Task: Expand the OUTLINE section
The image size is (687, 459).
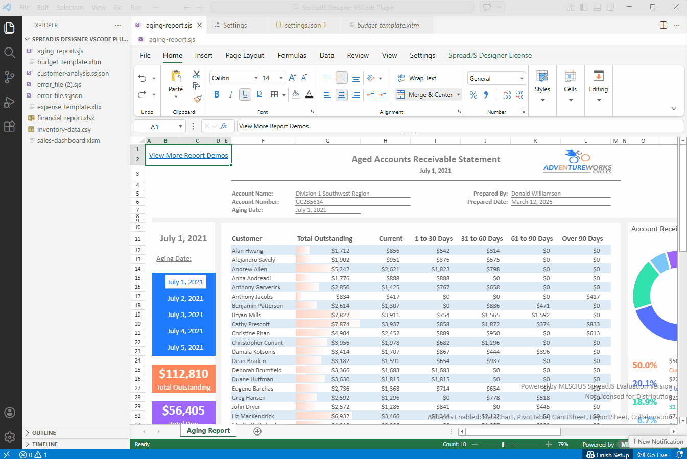Action: (x=76, y=433)
